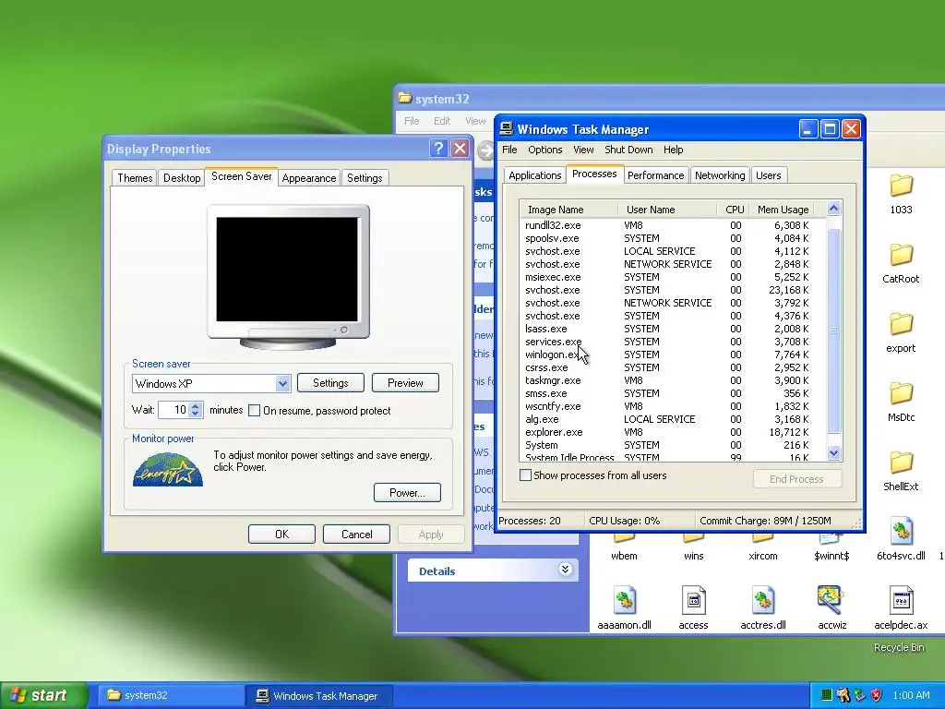This screenshot has height=709, width=945.
Task: Click the monitor preview image
Action: (x=288, y=277)
